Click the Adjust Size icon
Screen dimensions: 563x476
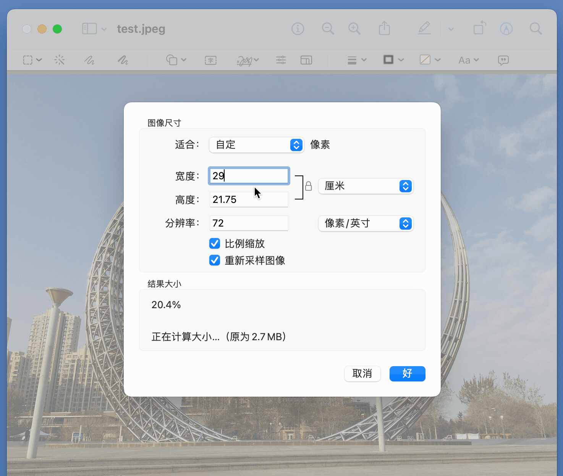tap(306, 60)
